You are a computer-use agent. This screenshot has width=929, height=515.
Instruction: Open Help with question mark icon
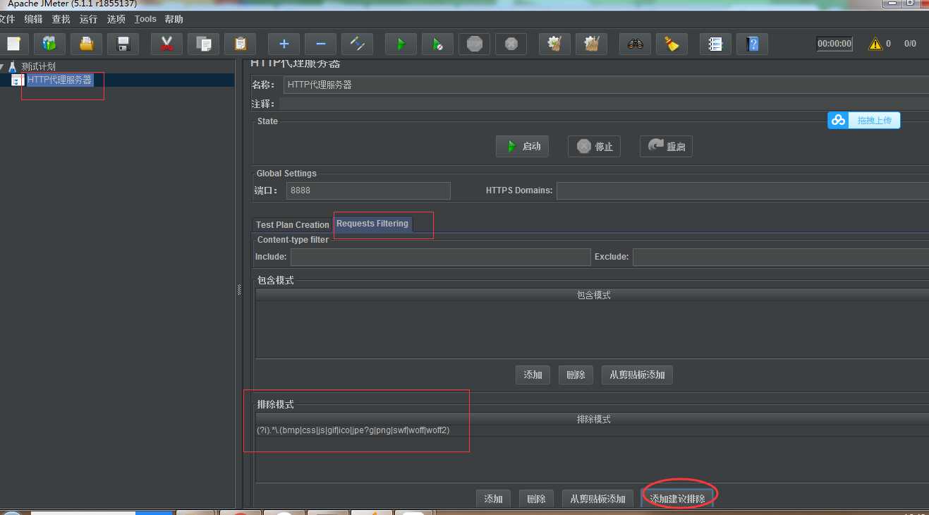click(x=752, y=44)
